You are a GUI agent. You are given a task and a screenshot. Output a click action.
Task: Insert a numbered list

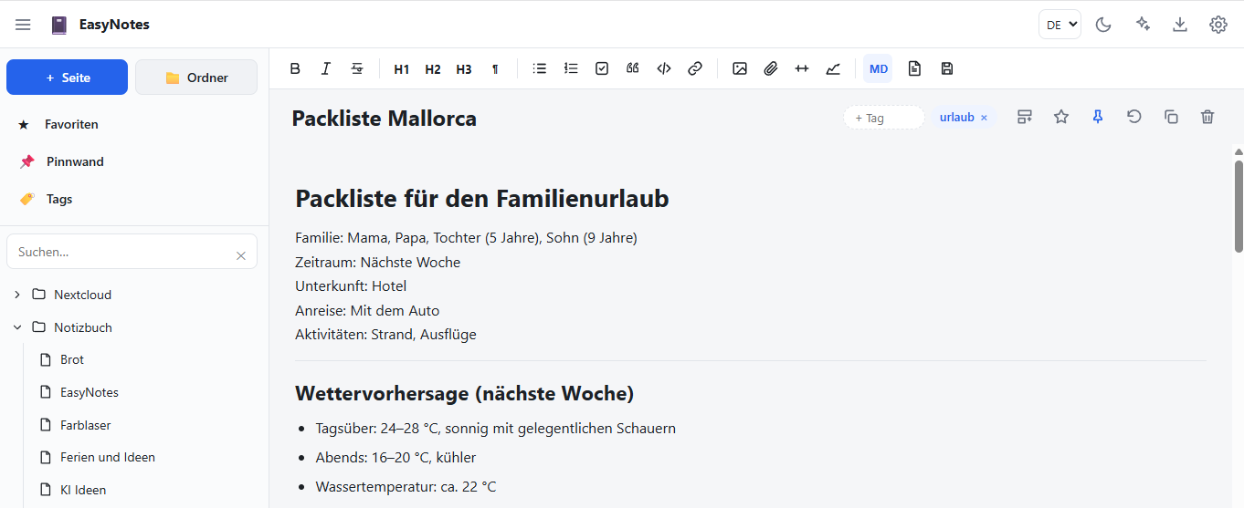[x=571, y=68]
